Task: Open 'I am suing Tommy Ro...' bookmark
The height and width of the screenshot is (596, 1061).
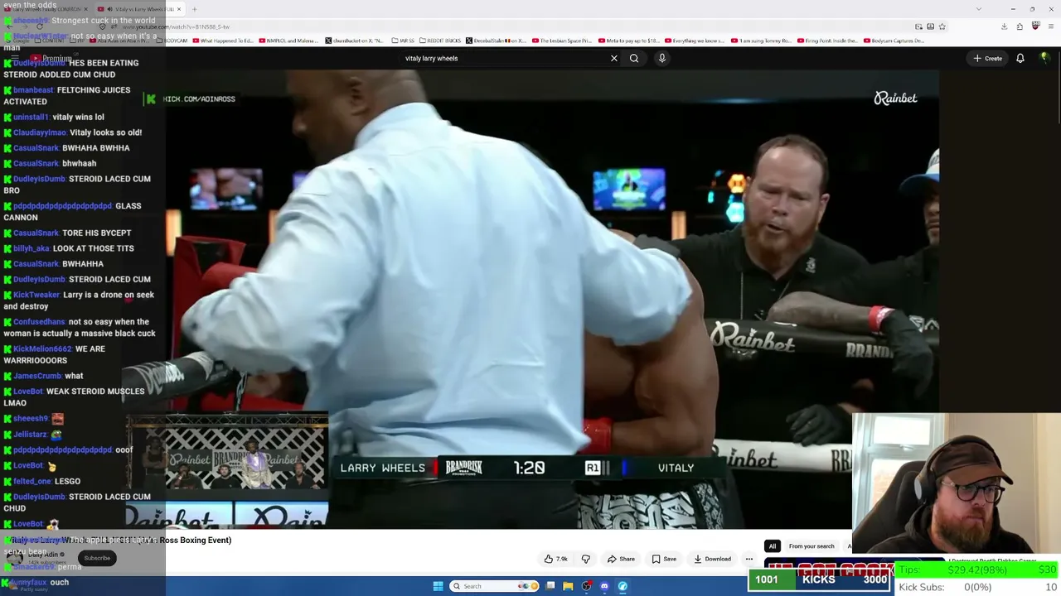Action: 763,41
